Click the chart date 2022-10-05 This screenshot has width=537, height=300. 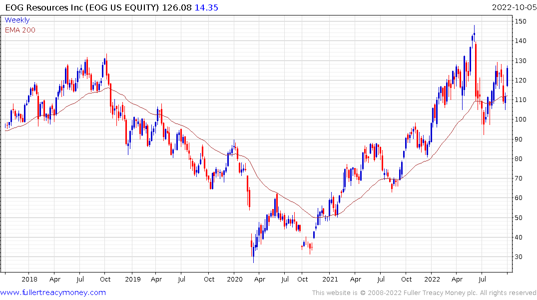coord(514,7)
